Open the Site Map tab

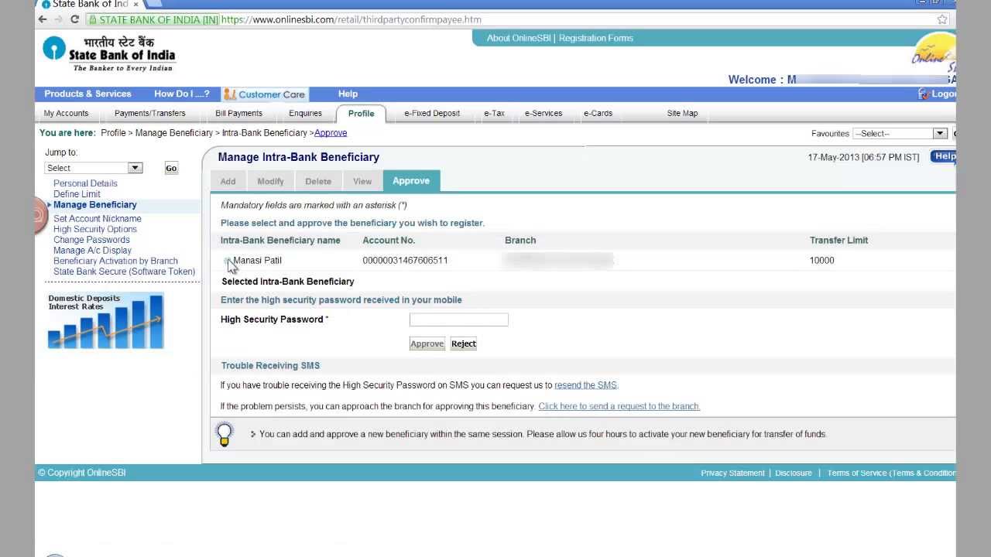(682, 113)
